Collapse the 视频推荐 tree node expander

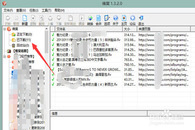point(5,57)
